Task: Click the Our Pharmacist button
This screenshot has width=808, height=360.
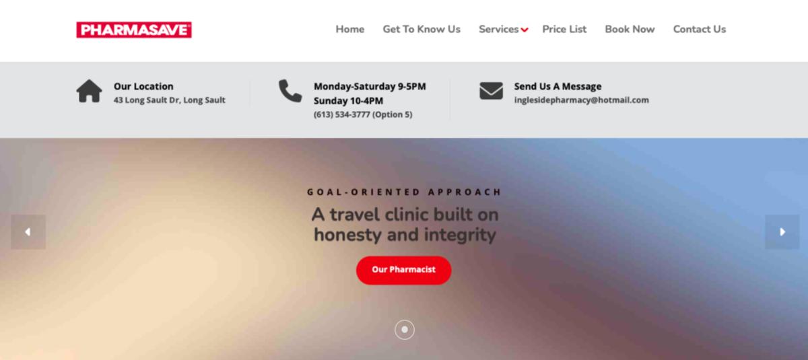Action: [x=404, y=270]
